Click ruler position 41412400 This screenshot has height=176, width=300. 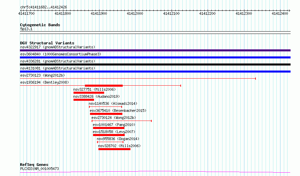[280, 13]
